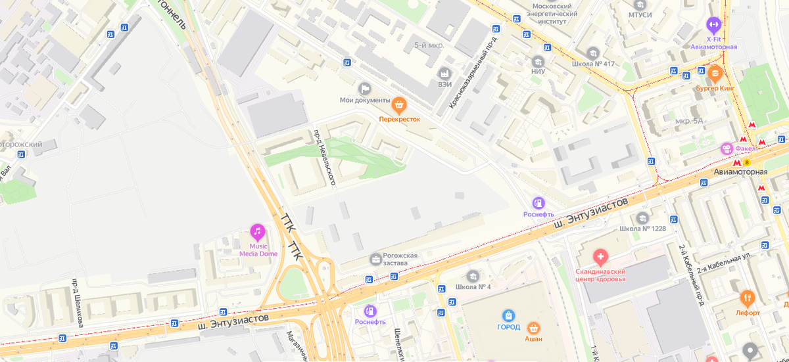Select the Бургер Кинг burger icon

tap(715, 73)
